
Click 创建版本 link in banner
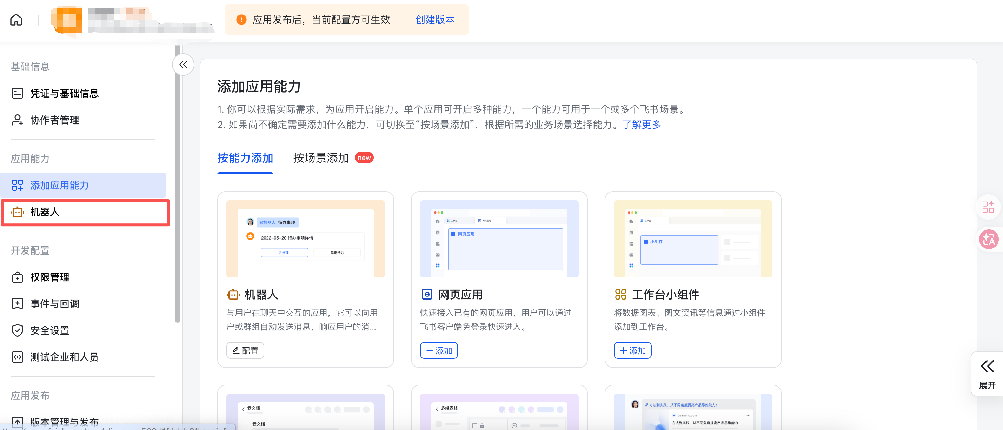coord(435,19)
